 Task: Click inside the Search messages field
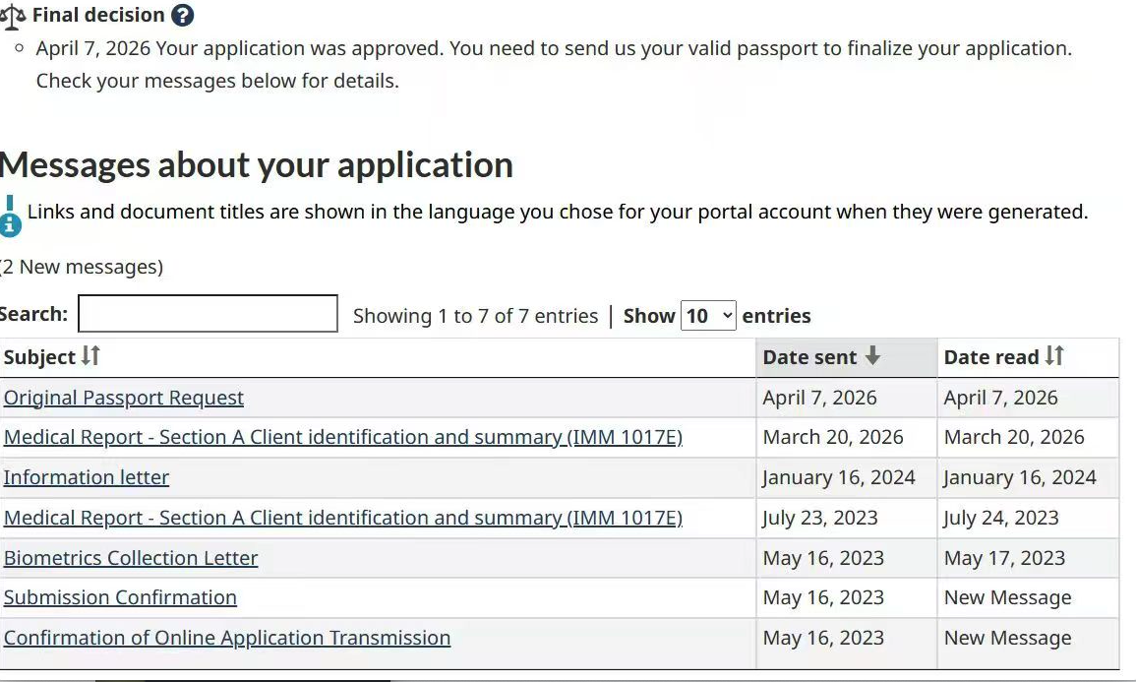tap(208, 314)
